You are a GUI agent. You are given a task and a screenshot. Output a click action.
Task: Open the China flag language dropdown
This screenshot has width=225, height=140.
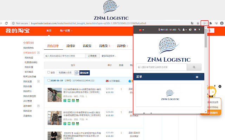click(x=141, y=30)
